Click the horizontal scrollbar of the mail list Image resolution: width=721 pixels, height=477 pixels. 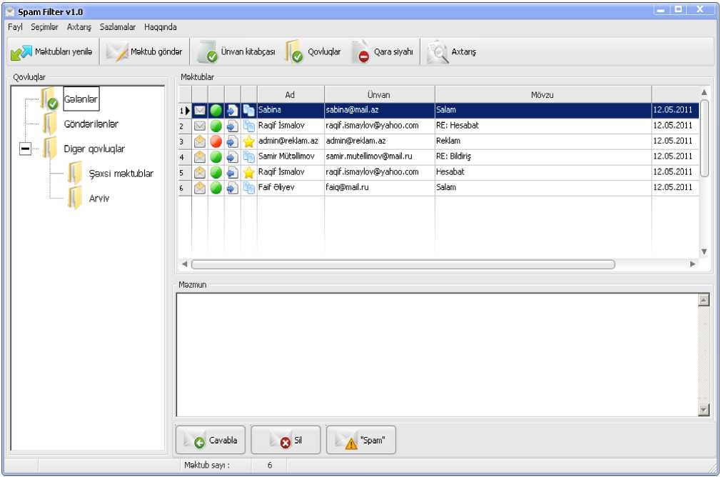(x=403, y=264)
